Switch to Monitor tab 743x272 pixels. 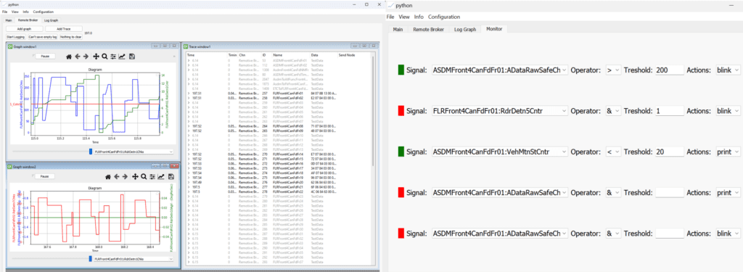(x=493, y=30)
